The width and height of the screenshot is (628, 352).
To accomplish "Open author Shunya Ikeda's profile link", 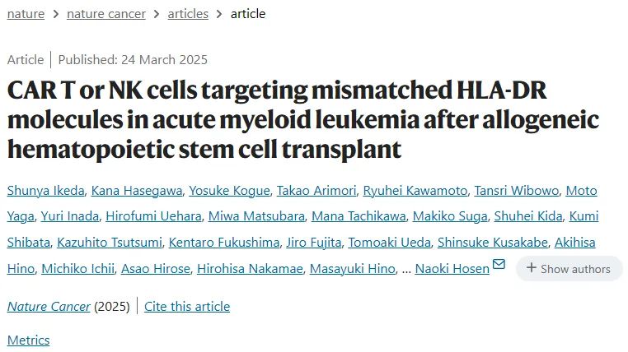I will click(x=45, y=191).
